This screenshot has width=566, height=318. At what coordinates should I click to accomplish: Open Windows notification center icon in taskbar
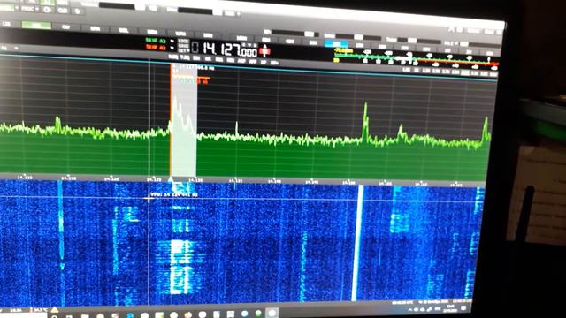coord(463,309)
